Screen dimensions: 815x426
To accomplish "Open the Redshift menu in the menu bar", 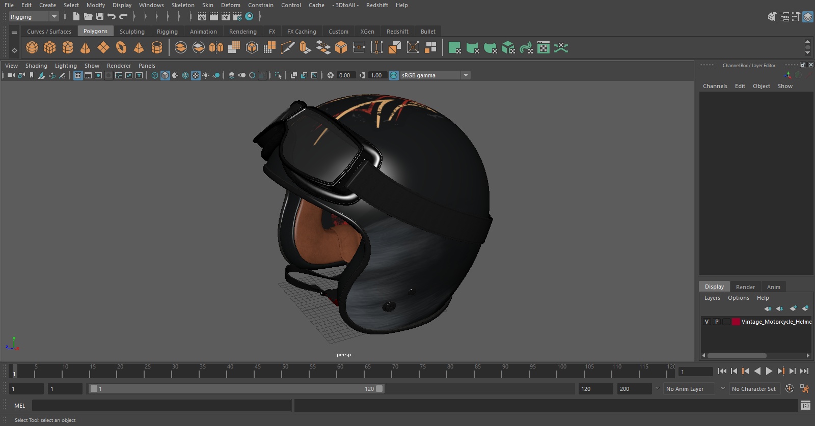I will tap(377, 5).
